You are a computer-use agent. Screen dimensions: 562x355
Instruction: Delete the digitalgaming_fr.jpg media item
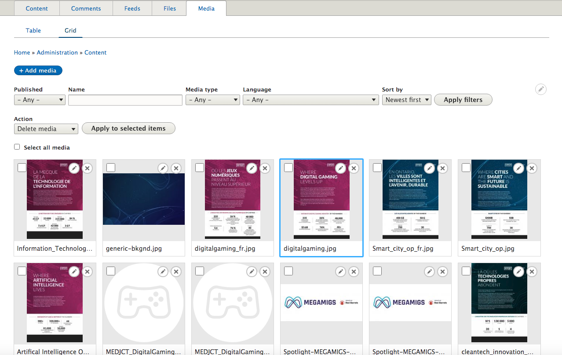(x=265, y=168)
